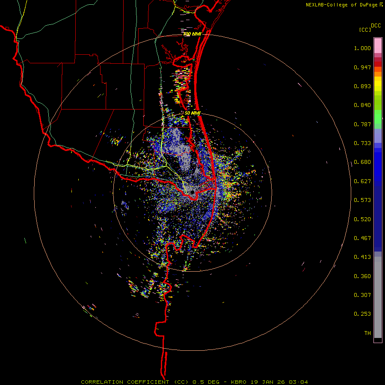Image resolution: width=385 pixels, height=385 pixels.
Task: Pick the gray lower segment of the color bar
Action: [378, 297]
